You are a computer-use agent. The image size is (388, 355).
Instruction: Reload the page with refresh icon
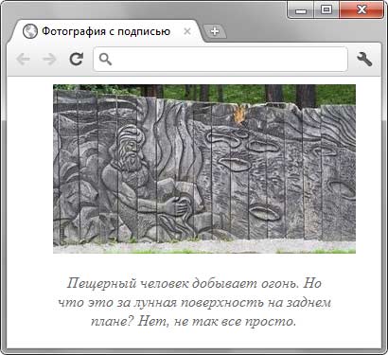click(76, 59)
